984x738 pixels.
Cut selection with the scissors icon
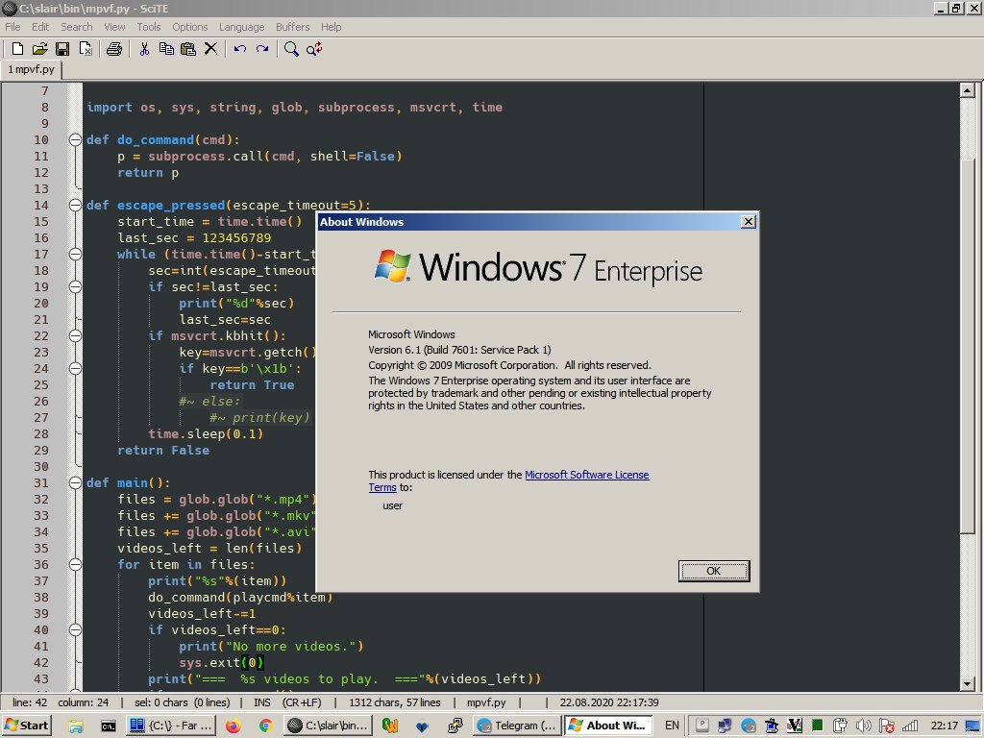tap(144, 49)
